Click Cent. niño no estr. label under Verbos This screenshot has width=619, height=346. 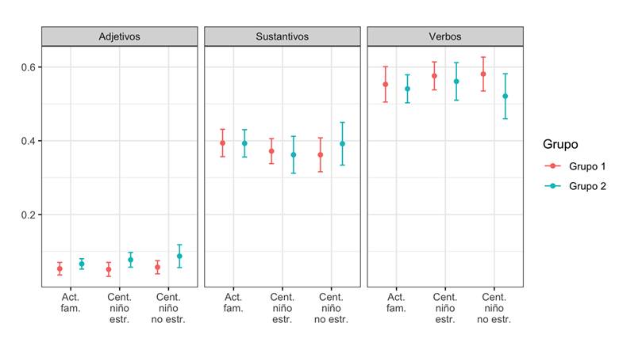click(x=494, y=308)
